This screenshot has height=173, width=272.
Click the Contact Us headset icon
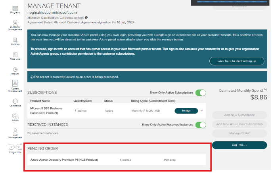tap(15, 102)
